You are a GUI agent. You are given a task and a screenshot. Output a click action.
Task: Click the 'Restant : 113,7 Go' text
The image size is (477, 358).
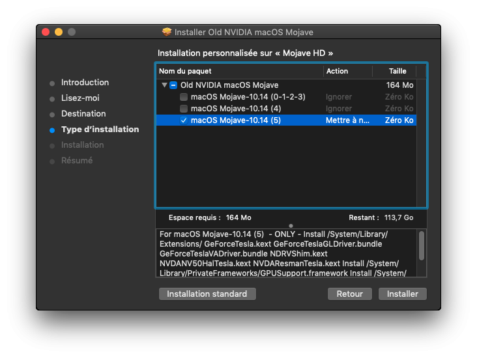(381, 217)
